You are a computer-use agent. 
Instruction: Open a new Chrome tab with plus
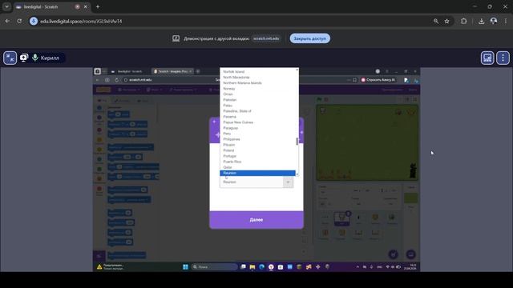click(98, 6)
